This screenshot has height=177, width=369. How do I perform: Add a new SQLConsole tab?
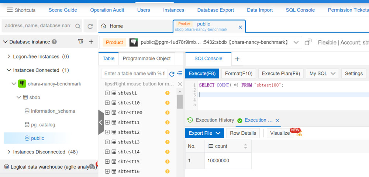pos(237,59)
